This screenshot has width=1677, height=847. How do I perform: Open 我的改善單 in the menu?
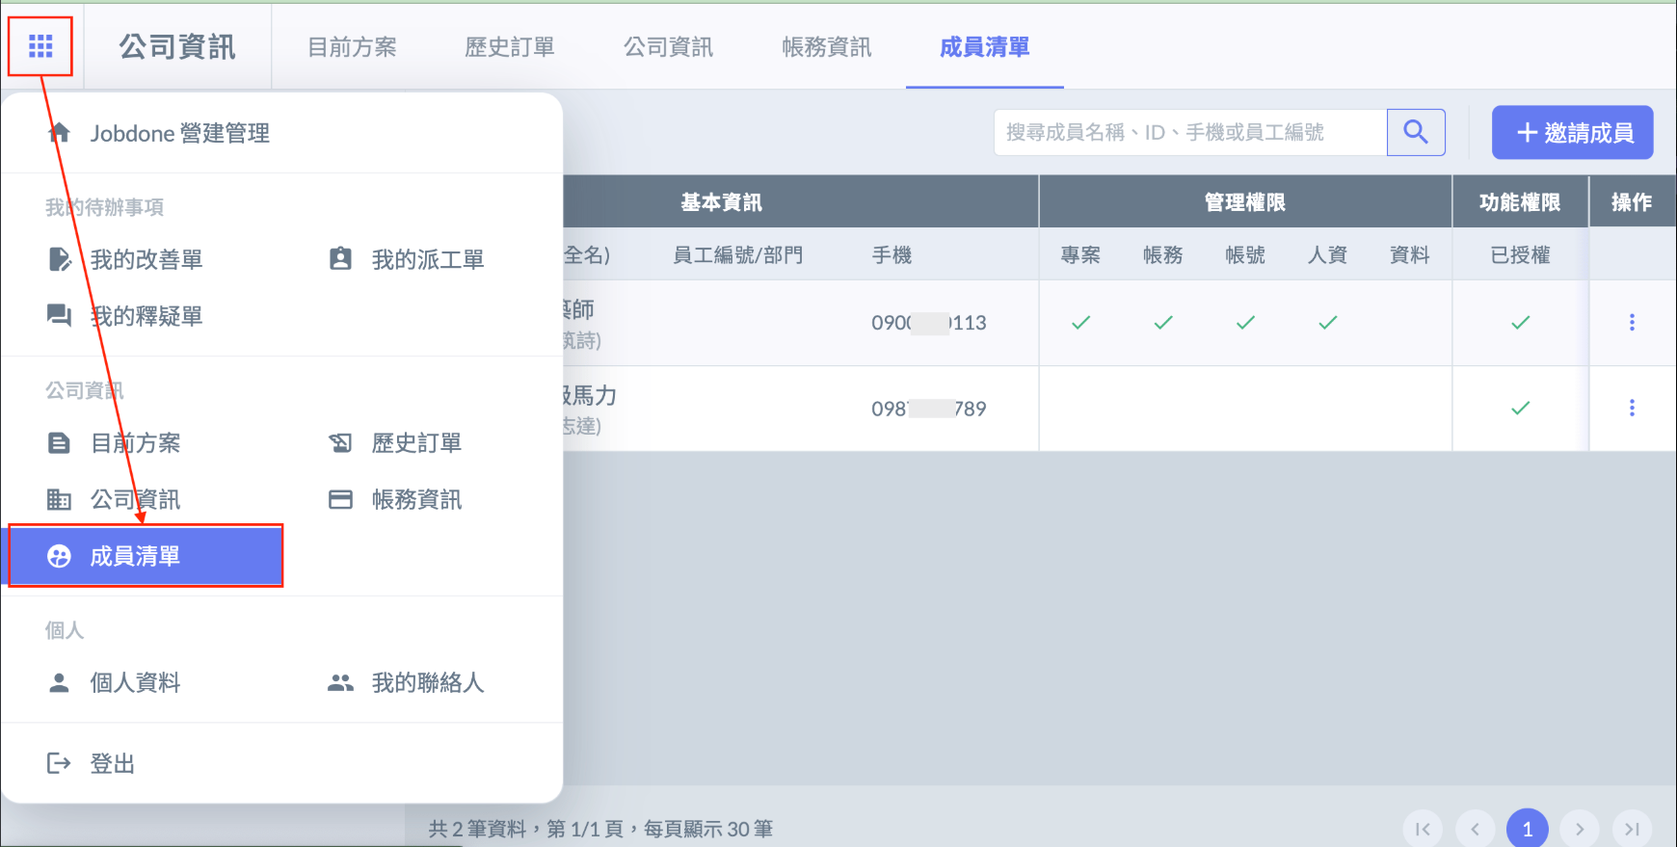[x=146, y=259]
